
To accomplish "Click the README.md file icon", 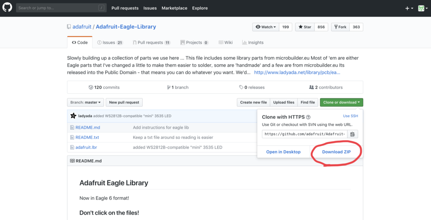I will click(x=72, y=128).
